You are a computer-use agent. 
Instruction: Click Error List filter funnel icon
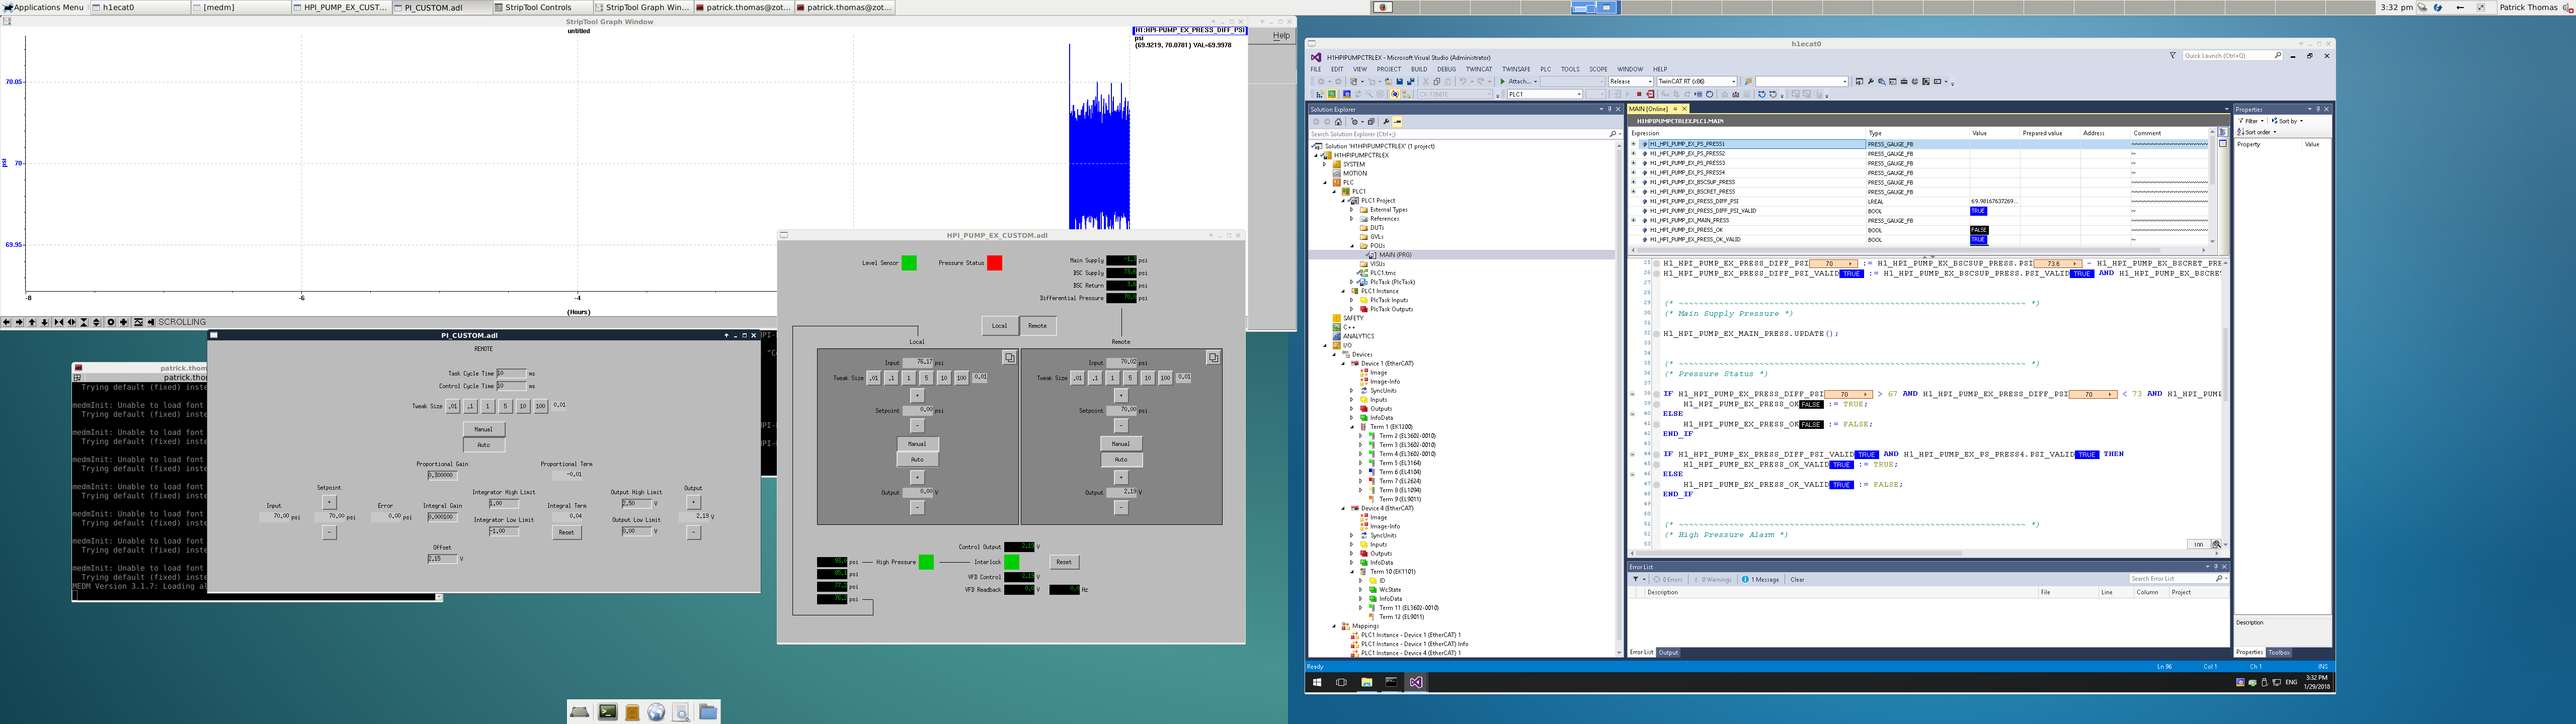(x=1636, y=579)
